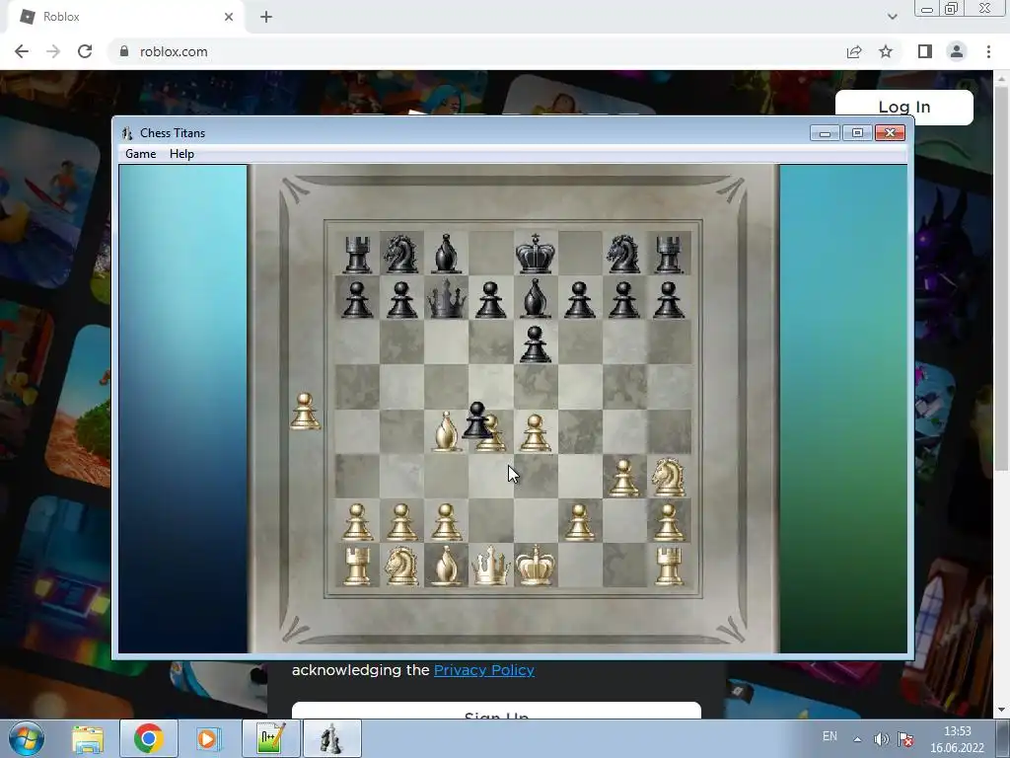1010x758 pixels.
Task: Click the white pawn on e4
Action: coord(535,432)
